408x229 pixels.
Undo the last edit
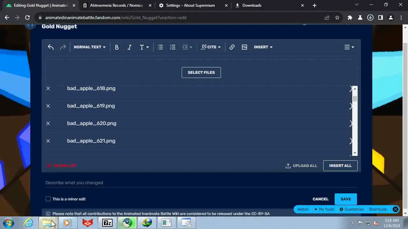tap(51, 47)
